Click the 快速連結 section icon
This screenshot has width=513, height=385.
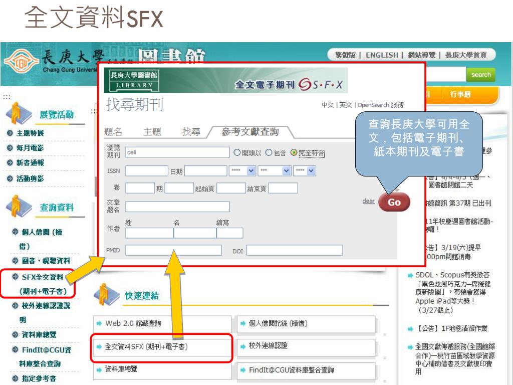pos(107,294)
